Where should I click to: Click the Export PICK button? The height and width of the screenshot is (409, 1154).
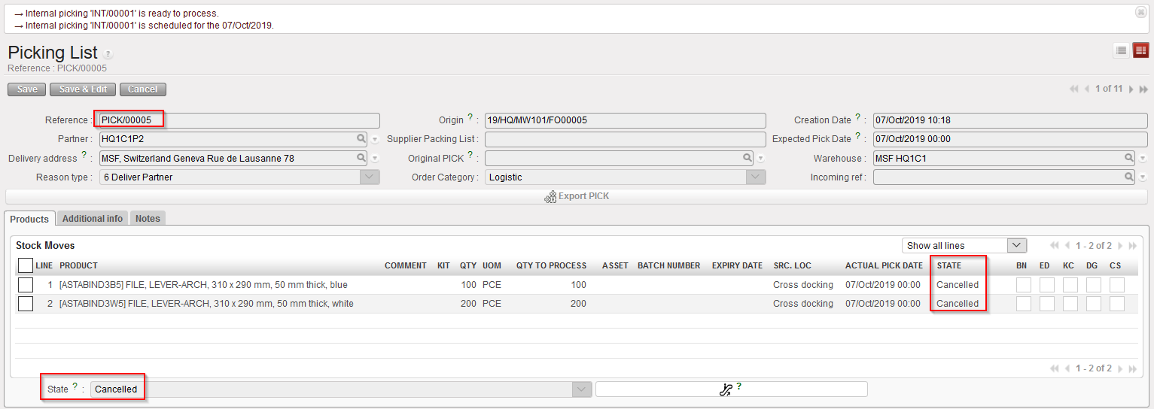(577, 196)
